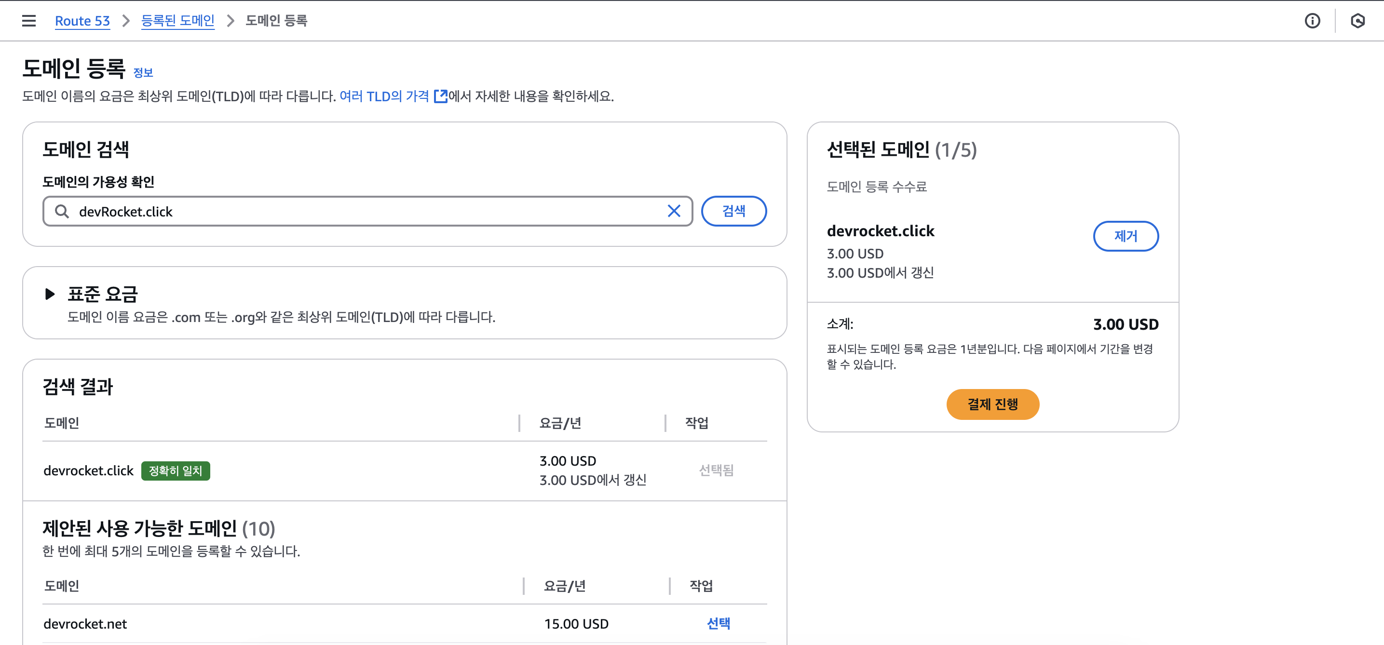
Task: Click the magnifier icon in search box
Action: 62,211
